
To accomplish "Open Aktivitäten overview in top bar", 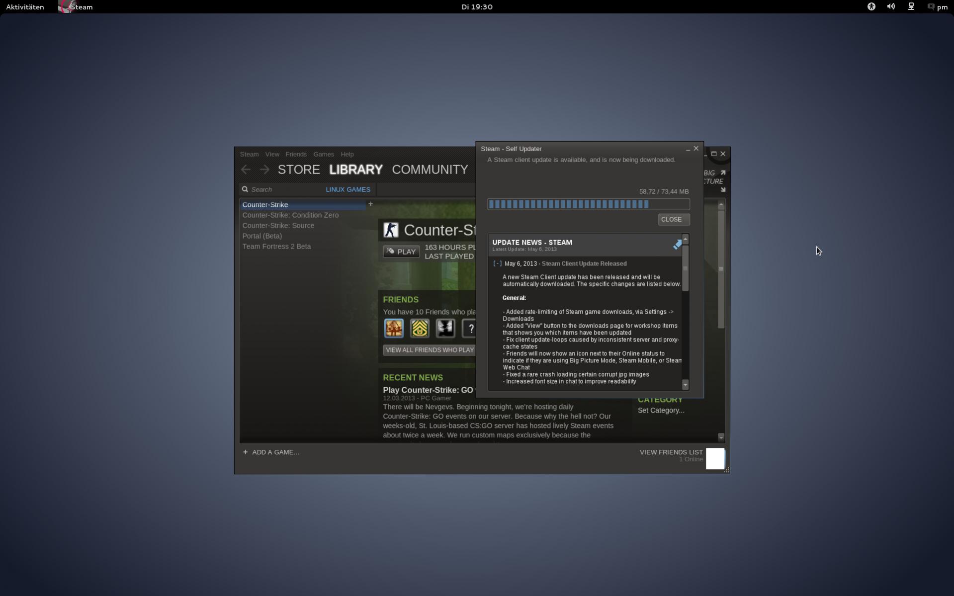I will [25, 6].
